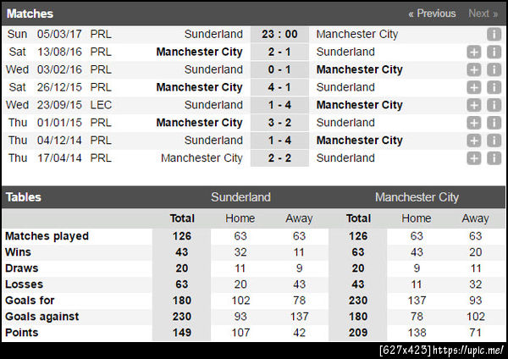Click the 3 - 2 score link
Screen dimensions: 508x359
pos(279,123)
